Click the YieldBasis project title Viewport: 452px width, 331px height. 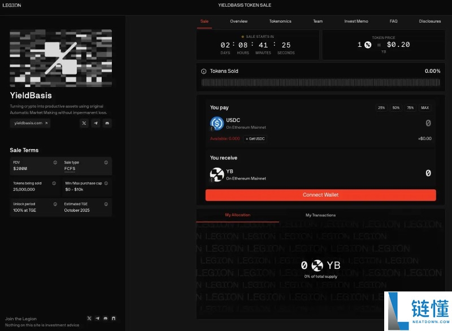pyautogui.click(x=31, y=95)
